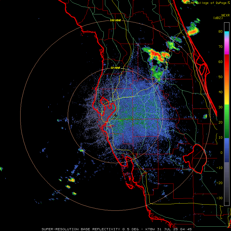This screenshot has width=231, height=231.
Task: Click the yellow band of the color bar
Action: tap(227, 100)
